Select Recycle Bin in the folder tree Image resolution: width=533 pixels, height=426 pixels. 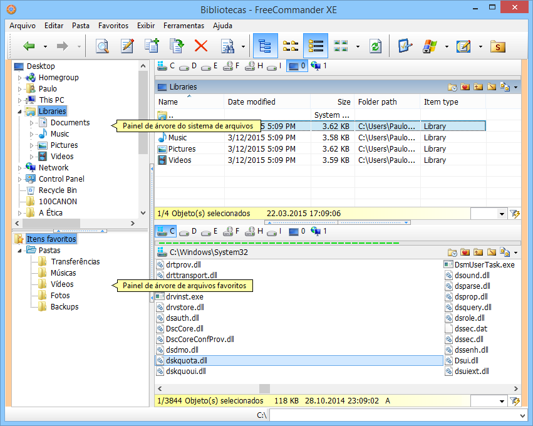(x=58, y=190)
